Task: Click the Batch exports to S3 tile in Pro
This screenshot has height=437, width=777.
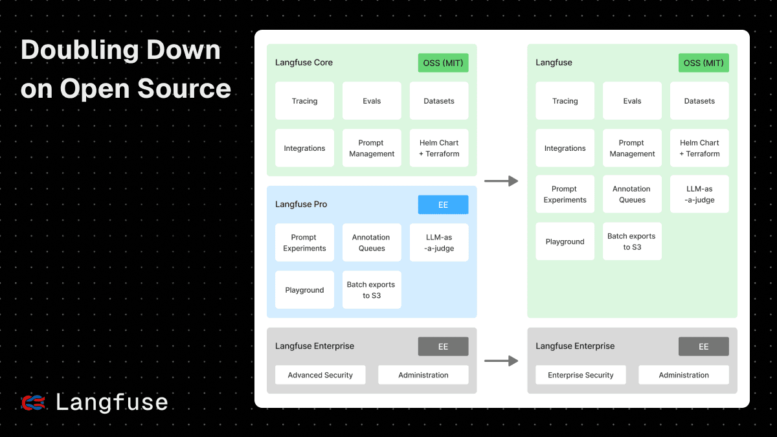Action: pos(372,289)
